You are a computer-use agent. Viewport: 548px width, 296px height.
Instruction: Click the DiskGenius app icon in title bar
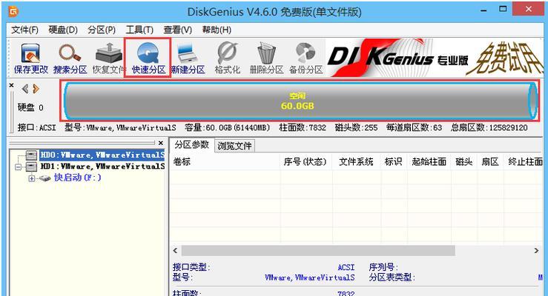[x=13, y=12]
